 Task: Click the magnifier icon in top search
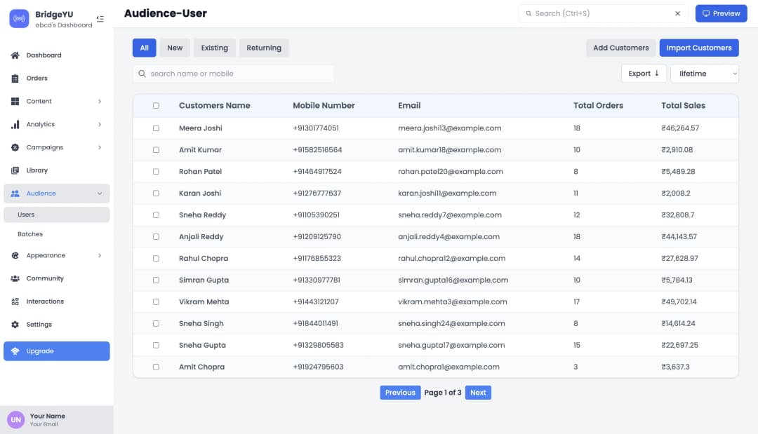529,13
